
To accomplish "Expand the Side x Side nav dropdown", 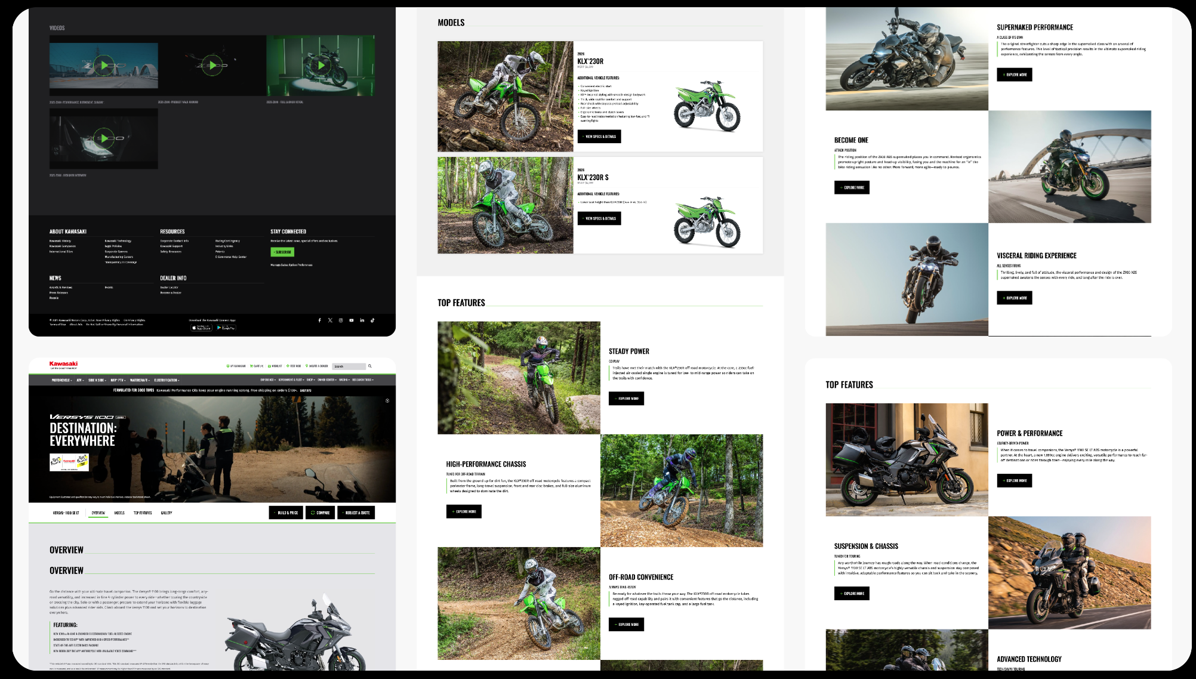I will [x=97, y=380].
